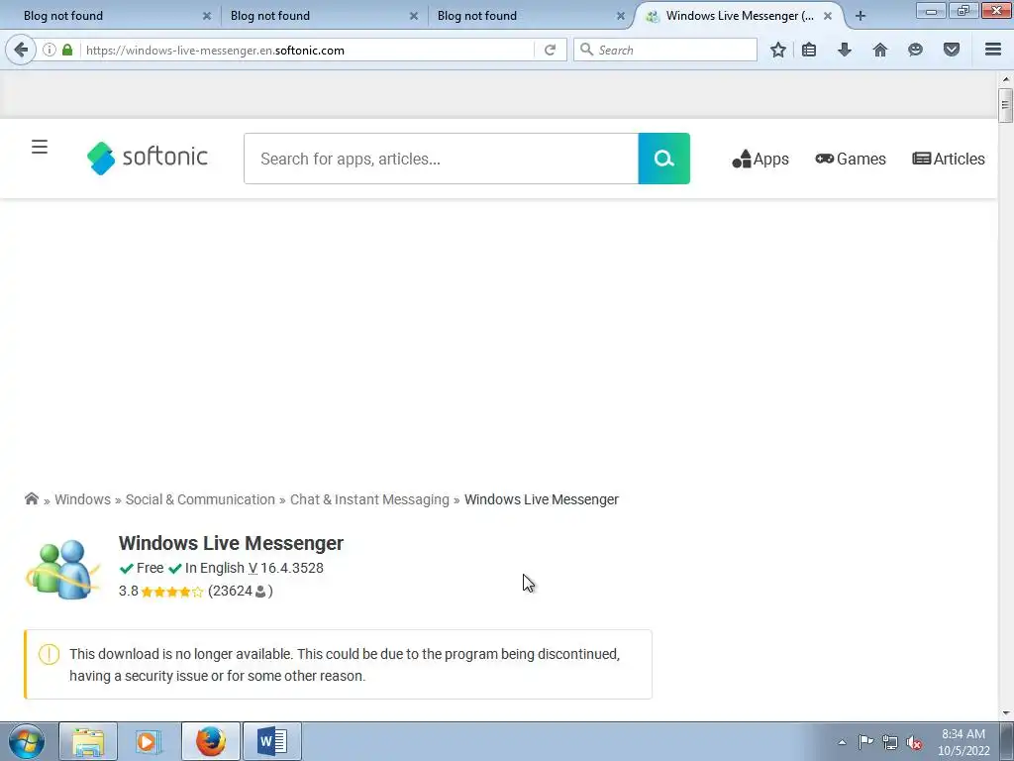Image resolution: width=1014 pixels, height=761 pixels.
Task: Open Action Center flag in the tray
Action: pyautogui.click(x=865, y=742)
